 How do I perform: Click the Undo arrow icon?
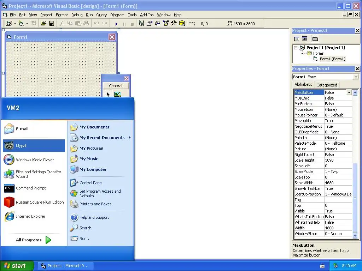(97, 24)
